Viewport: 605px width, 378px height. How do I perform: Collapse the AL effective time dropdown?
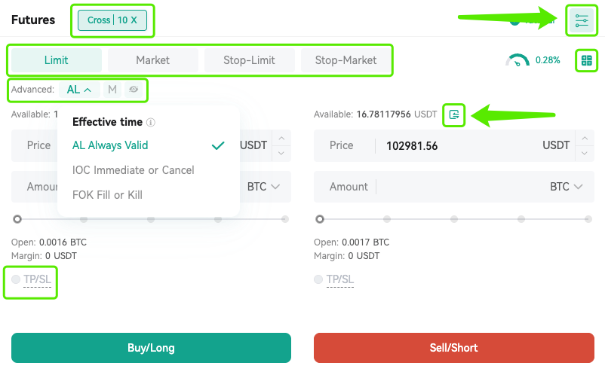click(x=79, y=90)
